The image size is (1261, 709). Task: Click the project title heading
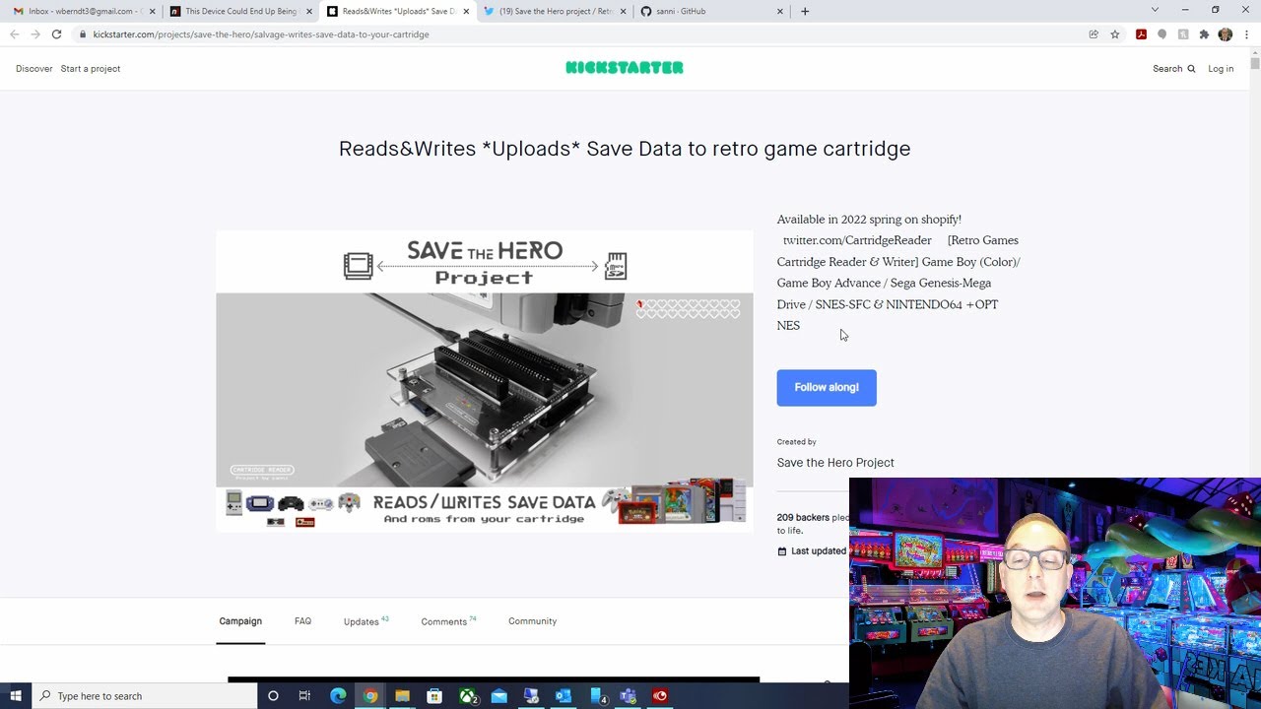click(x=625, y=149)
